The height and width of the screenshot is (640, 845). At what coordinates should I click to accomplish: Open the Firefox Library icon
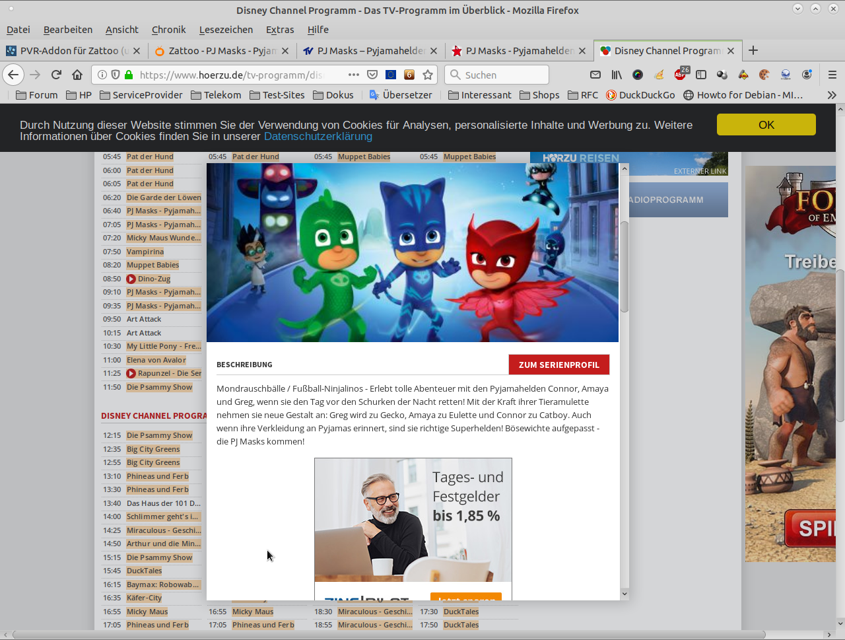(x=617, y=75)
